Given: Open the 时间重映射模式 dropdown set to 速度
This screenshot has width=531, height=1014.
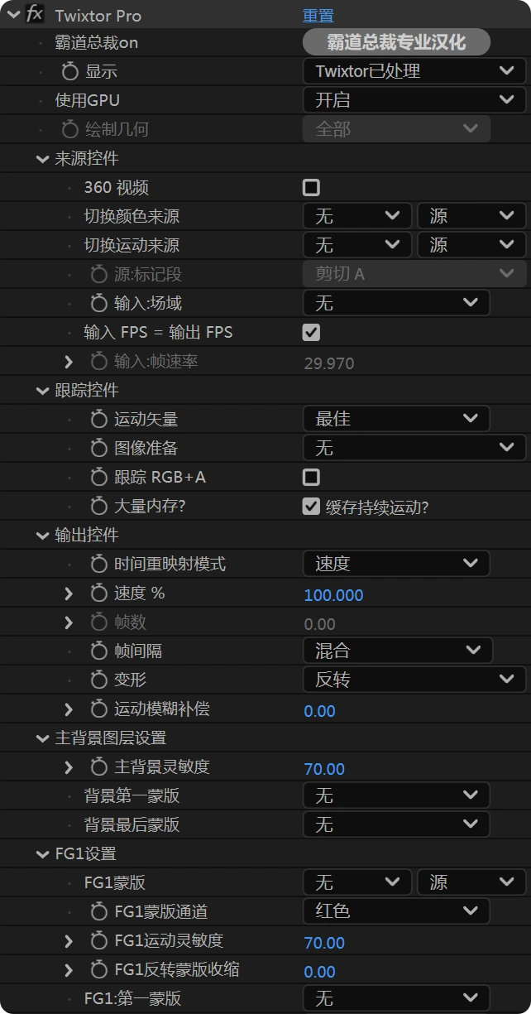Looking at the screenshot, I should (x=396, y=564).
